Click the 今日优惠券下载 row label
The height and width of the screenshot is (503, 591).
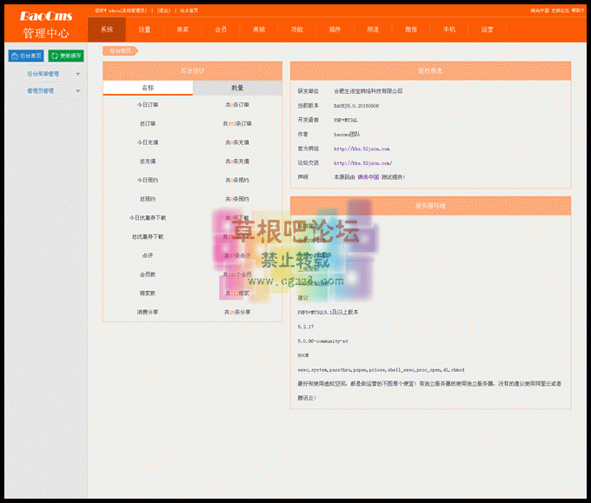pyautogui.click(x=148, y=218)
